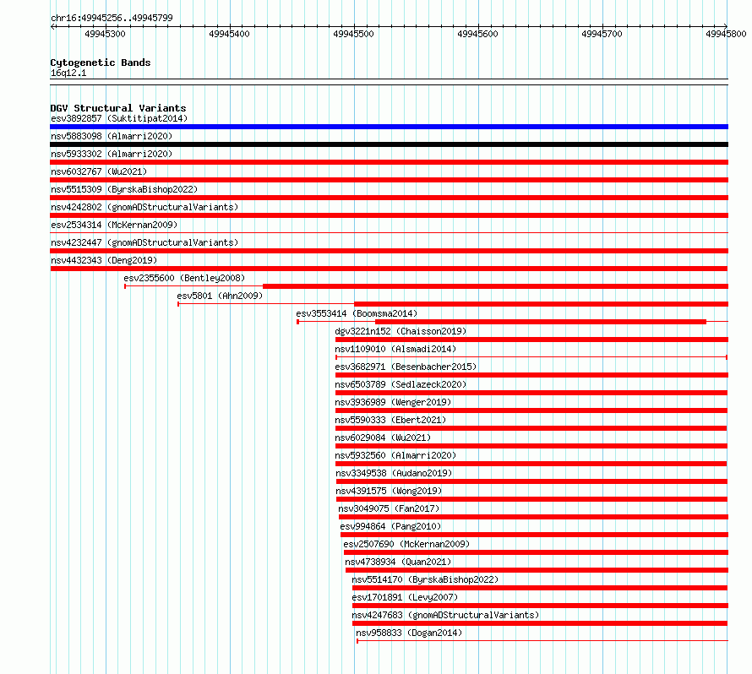
Task: Select nsv4738934 (Quan2021) variant
Action: tap(398, 562)
